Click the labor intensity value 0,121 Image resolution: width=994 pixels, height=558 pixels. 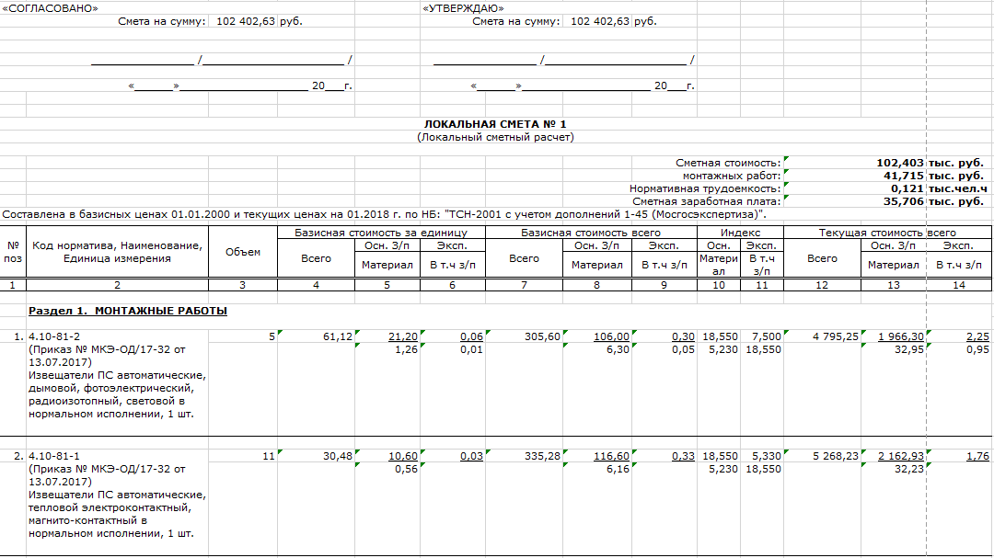point(907,188)
